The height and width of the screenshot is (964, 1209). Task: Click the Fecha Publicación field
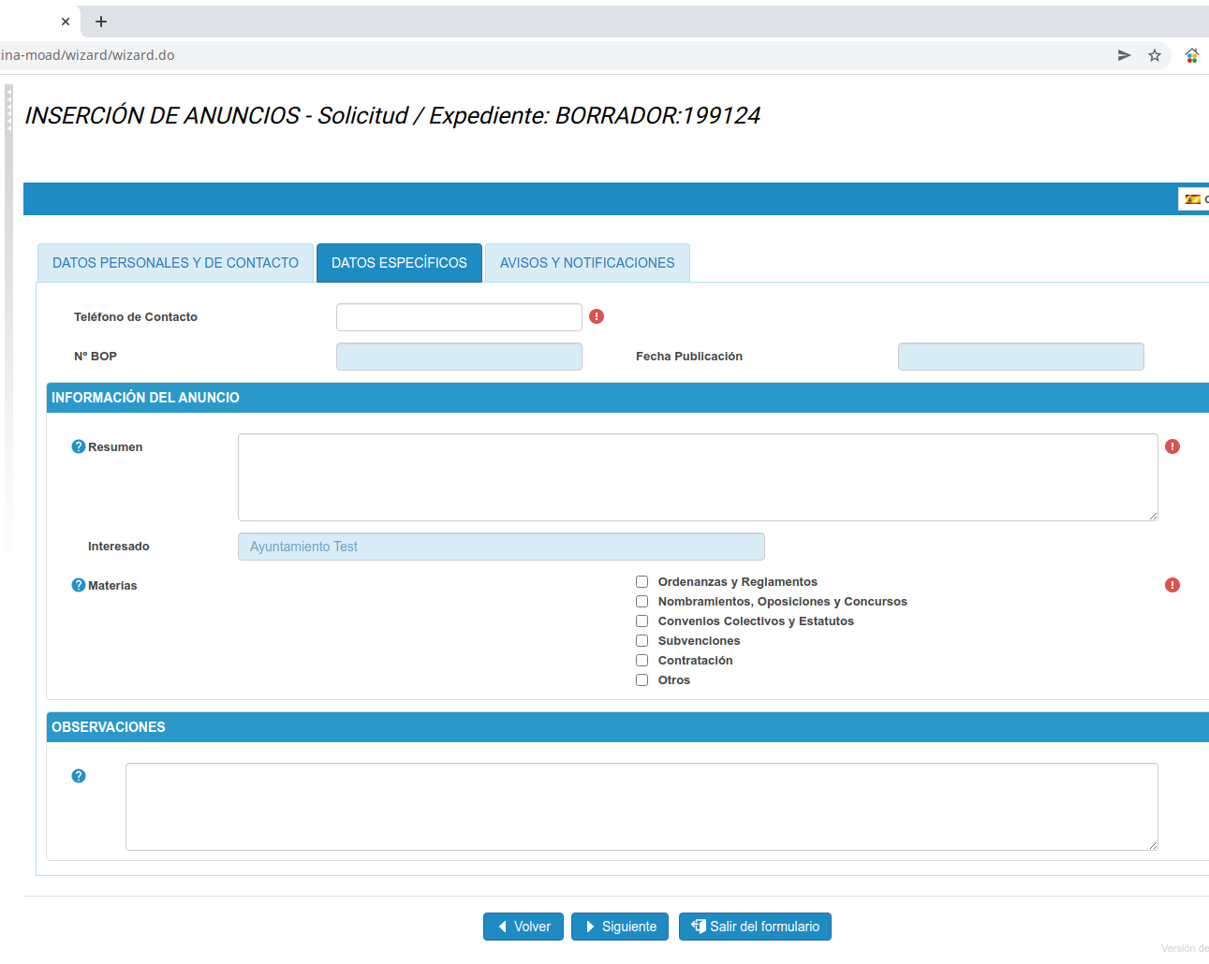[x=1021, y=357]
